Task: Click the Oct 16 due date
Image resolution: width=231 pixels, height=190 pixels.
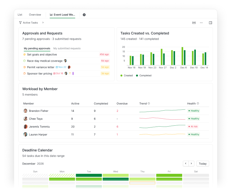Action: [58, 73]
